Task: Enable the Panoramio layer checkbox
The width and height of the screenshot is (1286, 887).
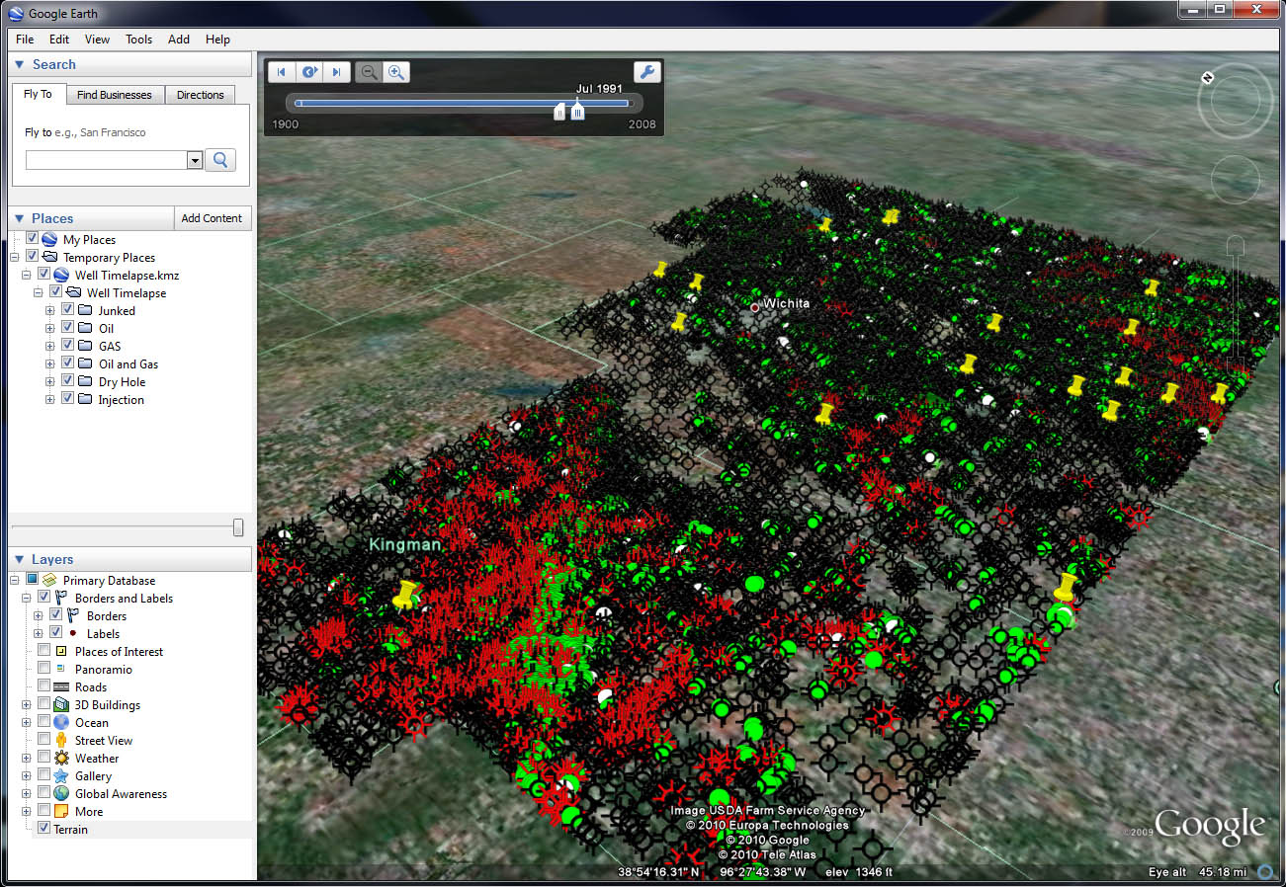Action: tap(43, 669)
